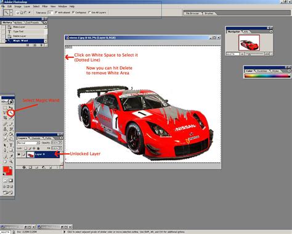292x234 pixels.
Task: Click the red foreground color swatch
Action: pyautogui.click(x=6, y=170)
